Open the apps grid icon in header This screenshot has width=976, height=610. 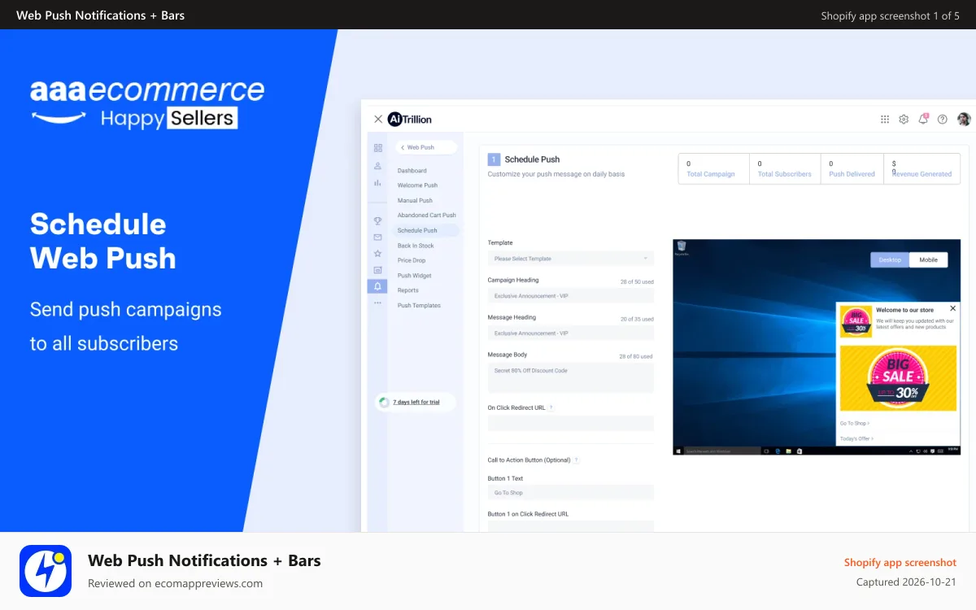coord(885,120)
